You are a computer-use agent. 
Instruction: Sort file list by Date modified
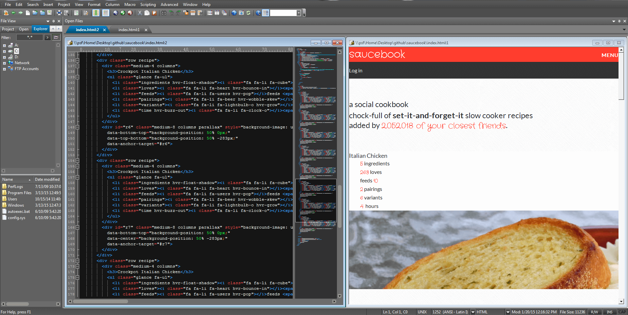[x=47, y=179]
